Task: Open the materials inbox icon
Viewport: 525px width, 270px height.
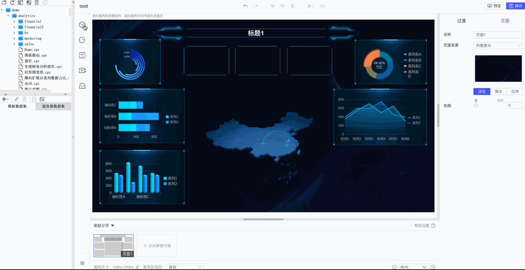Action: click(82, 86)
